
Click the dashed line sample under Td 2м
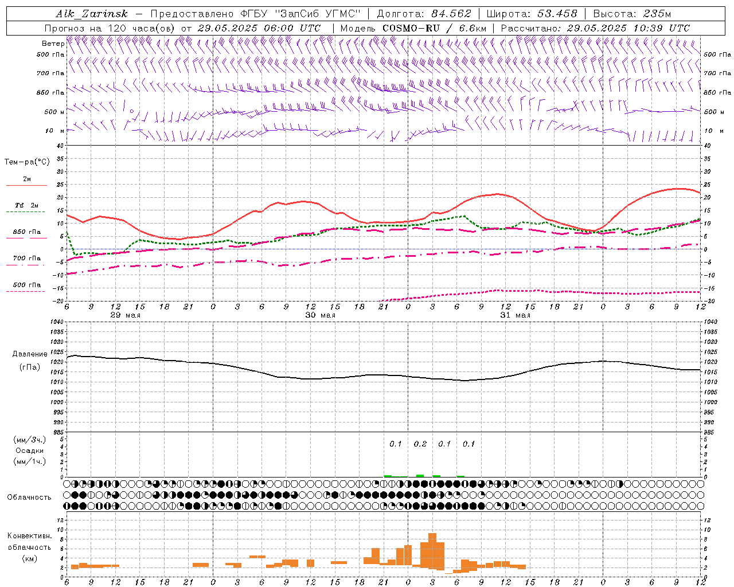tap(25, 212)
